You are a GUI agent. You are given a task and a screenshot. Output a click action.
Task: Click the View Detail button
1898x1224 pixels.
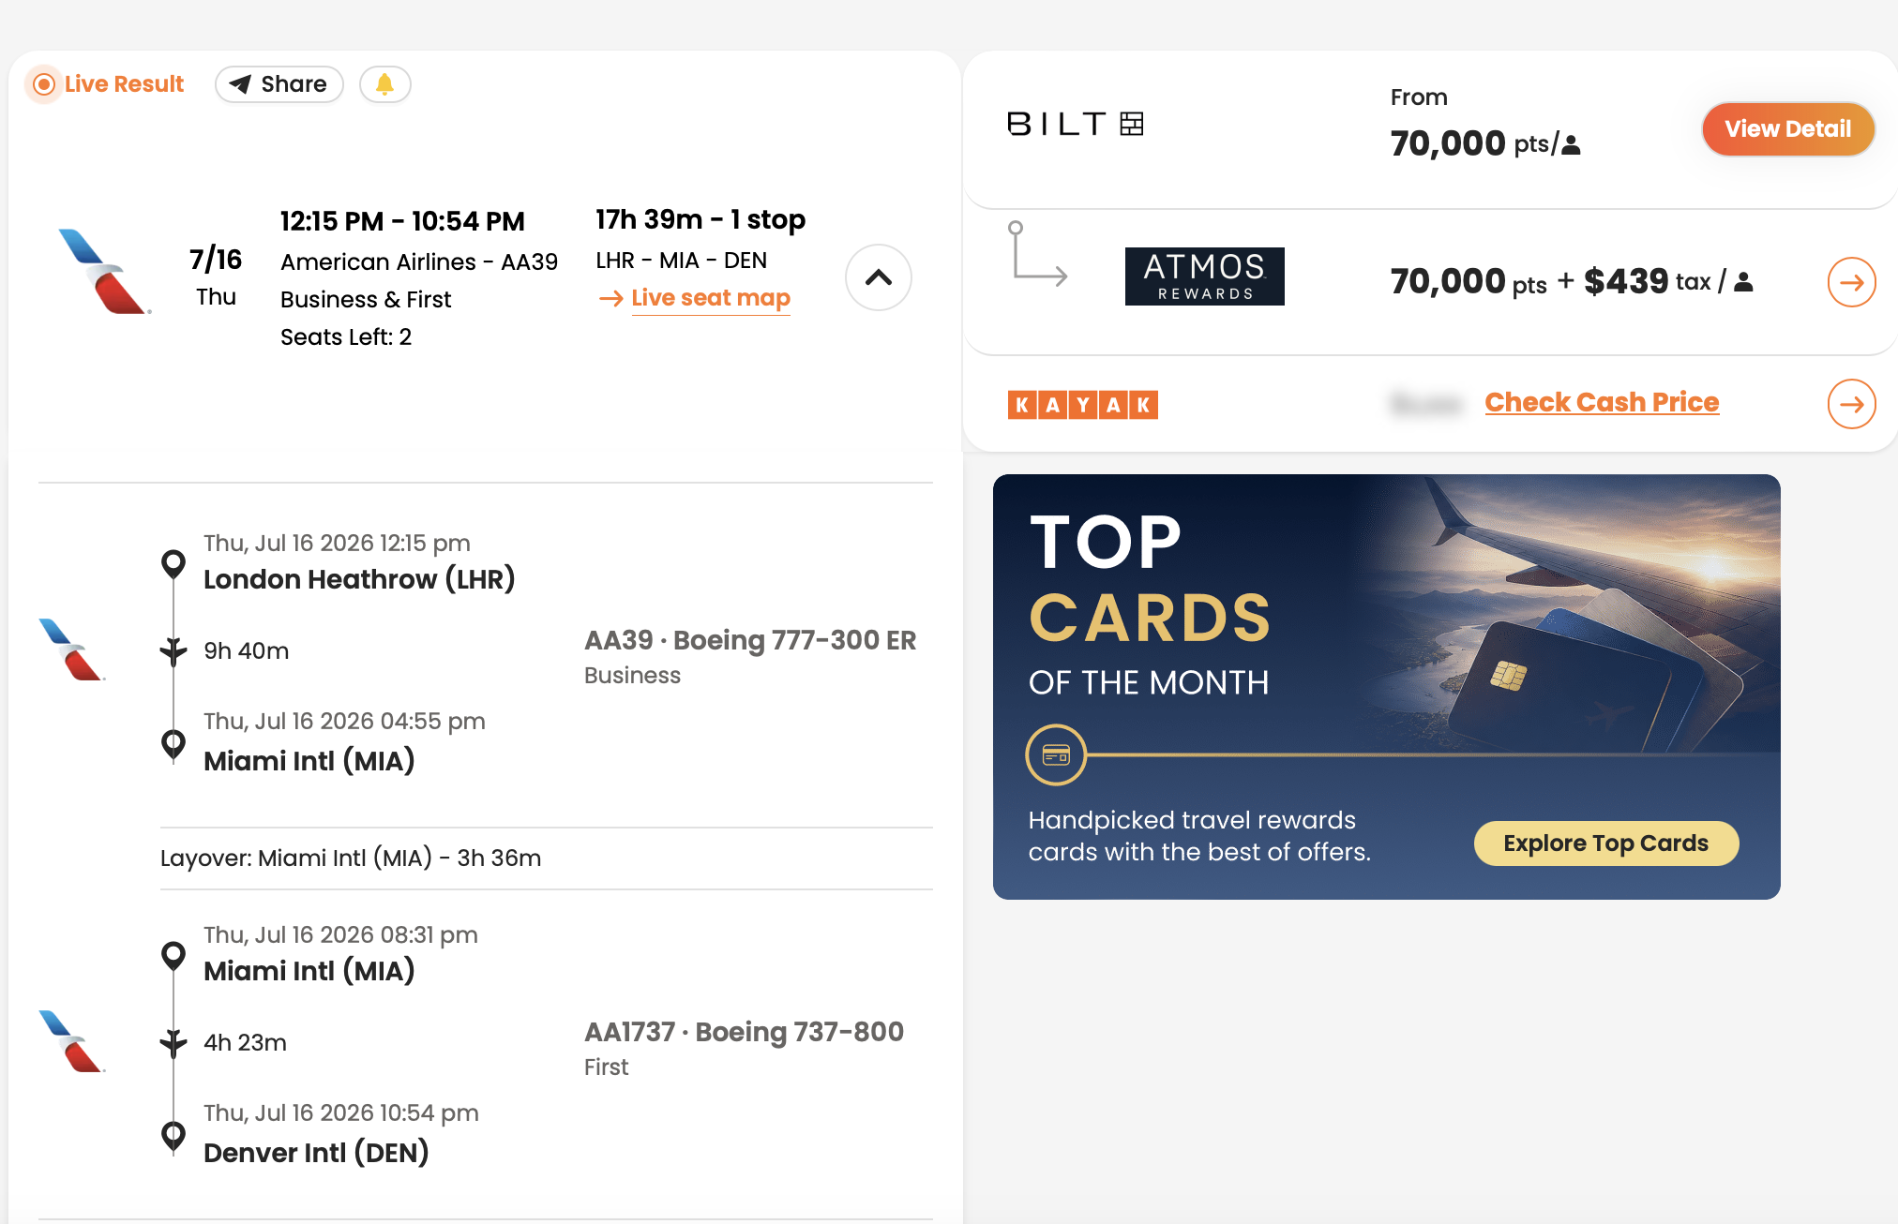coord(1787,129)
